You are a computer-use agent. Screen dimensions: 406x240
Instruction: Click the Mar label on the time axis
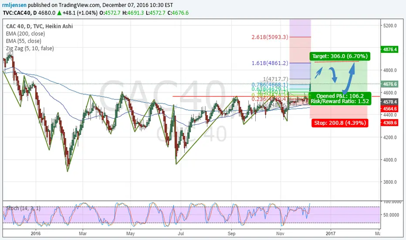(x=83, y=233)
